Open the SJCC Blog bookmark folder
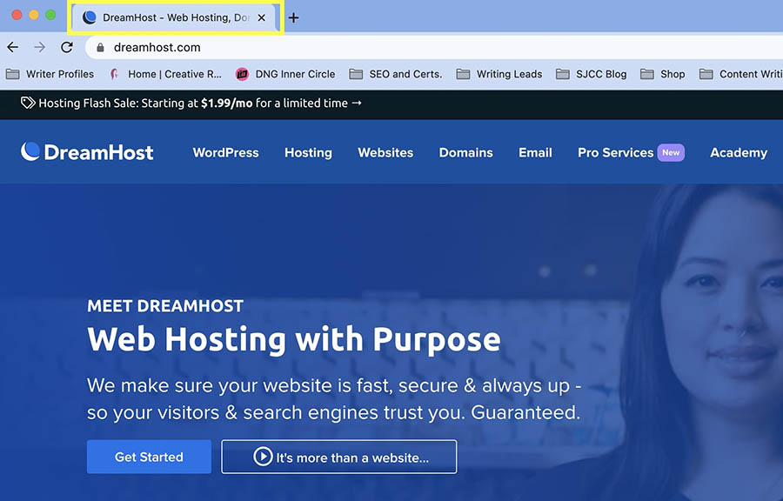Viewport: 783px width, 501px height. pyautogui.click(x=591, y=74)
